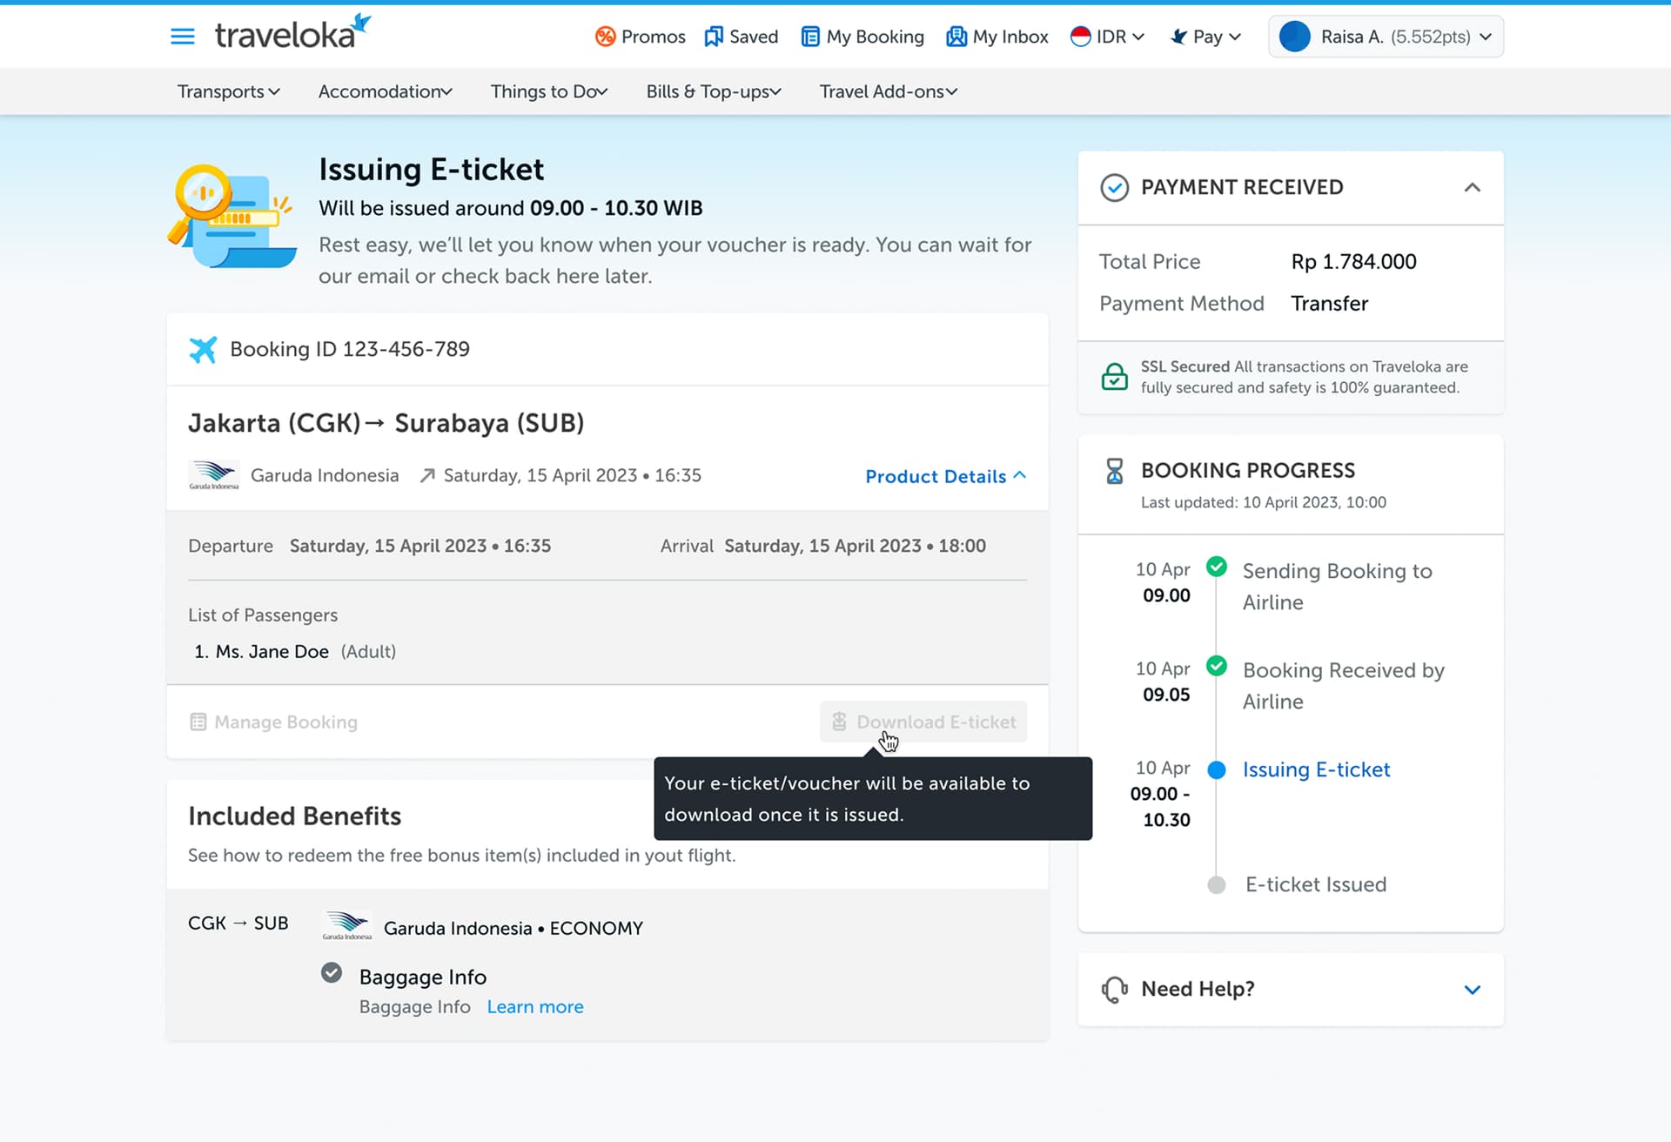Open the Transports menu
Image resolution: width=1671 pixels, height=1142 pixels.
click(x=228, y=91)
